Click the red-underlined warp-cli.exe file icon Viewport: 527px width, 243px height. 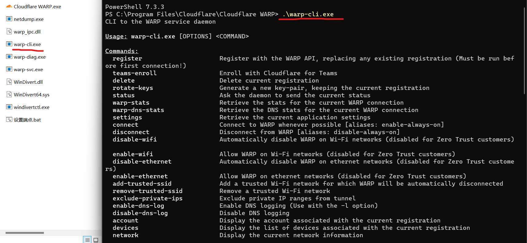pyautogui.click(x=9, y=44)
